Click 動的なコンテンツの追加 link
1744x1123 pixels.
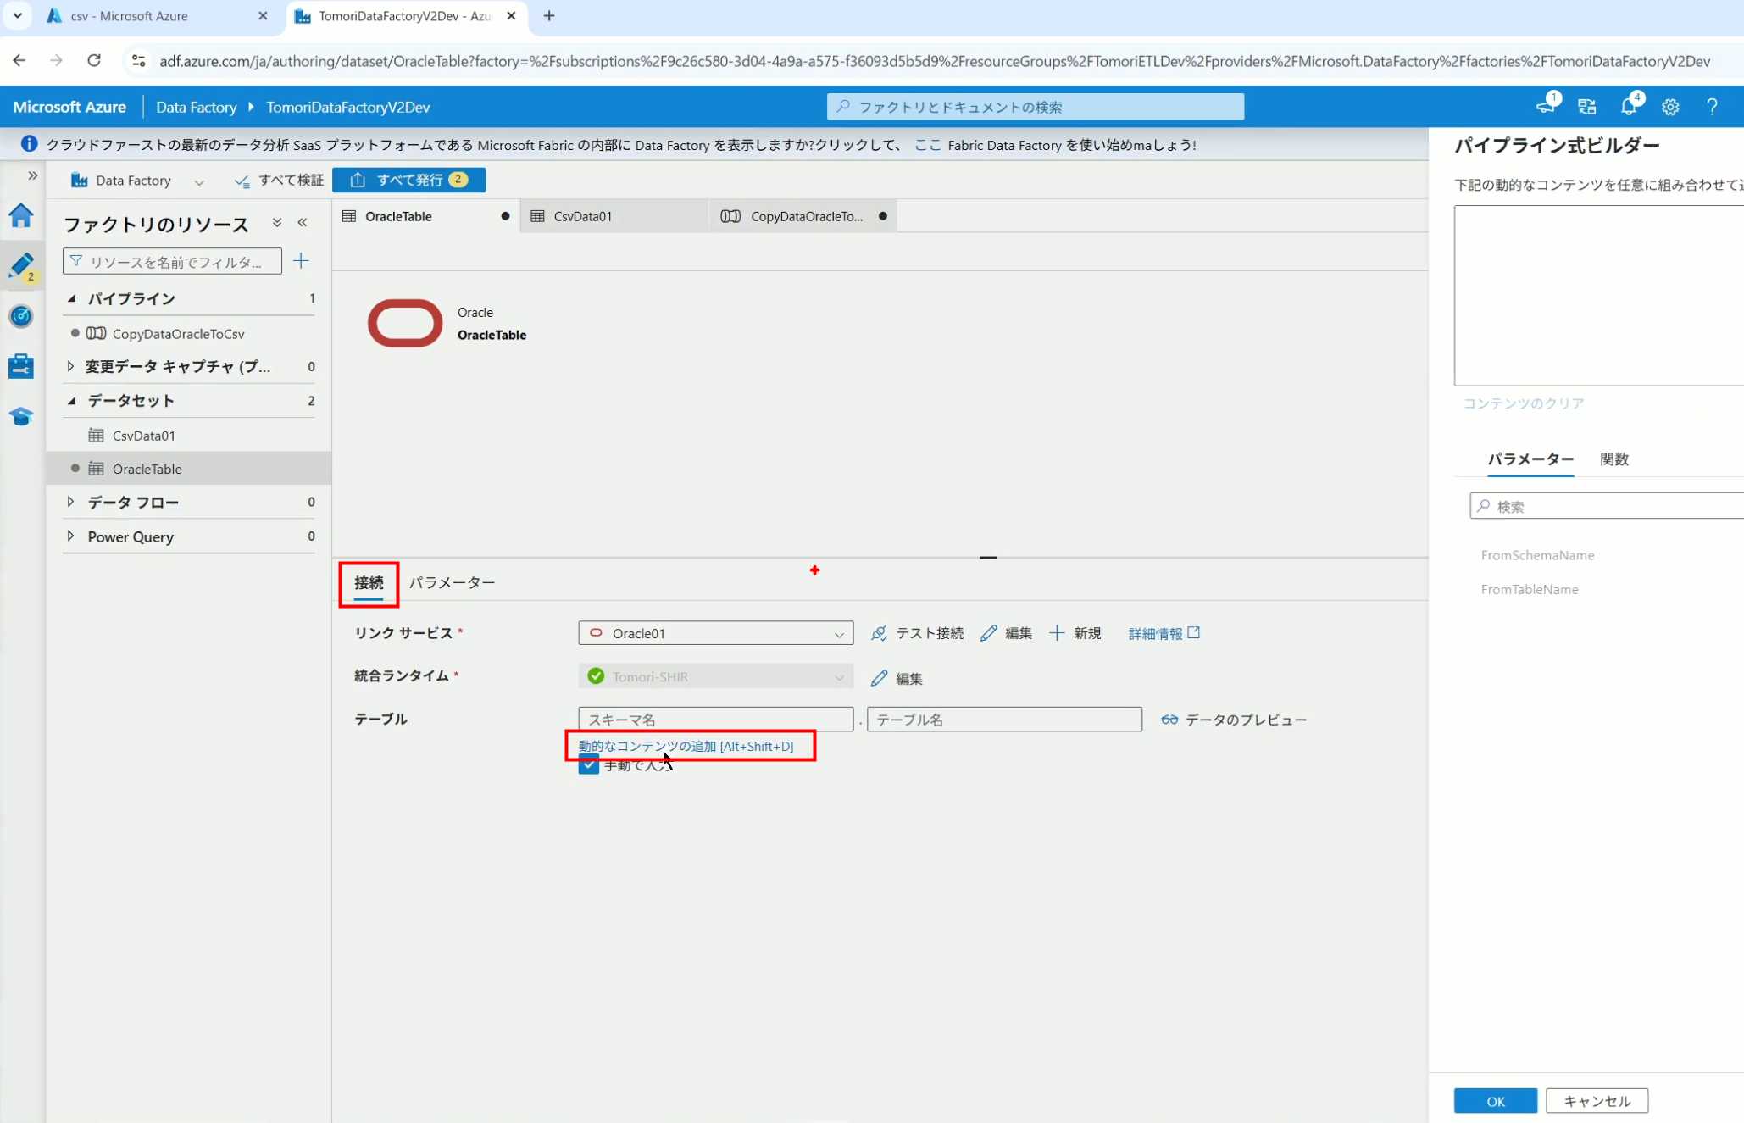685,746
